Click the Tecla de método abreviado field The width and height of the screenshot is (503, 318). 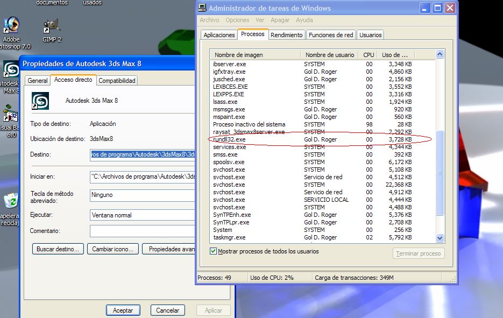tap(143, 195)
